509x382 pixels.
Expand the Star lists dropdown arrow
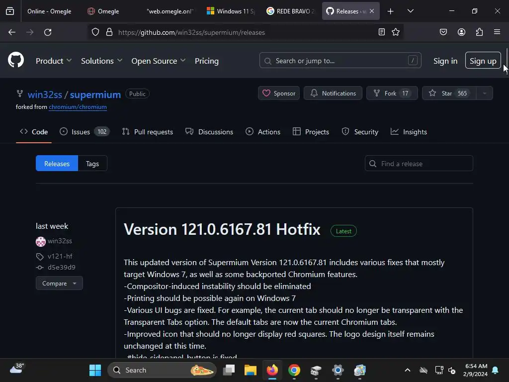coord(485,93)
